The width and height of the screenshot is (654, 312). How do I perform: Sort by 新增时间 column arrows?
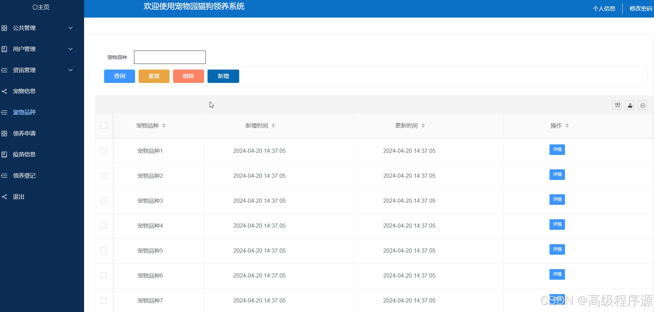click(273, 126)
